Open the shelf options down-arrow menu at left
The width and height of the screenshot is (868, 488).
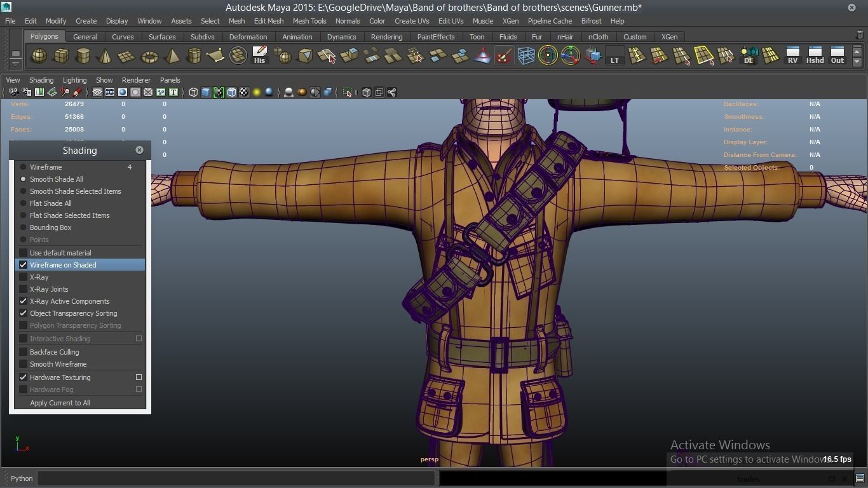[15, 63]
